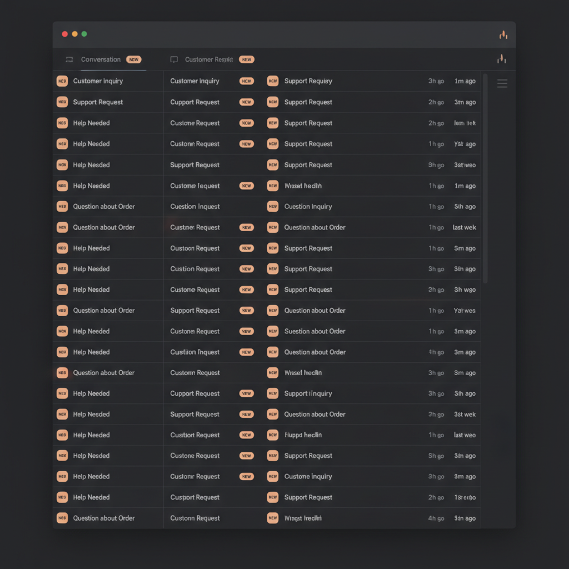Open the hamburger menu beside the scrollbar

502,84
